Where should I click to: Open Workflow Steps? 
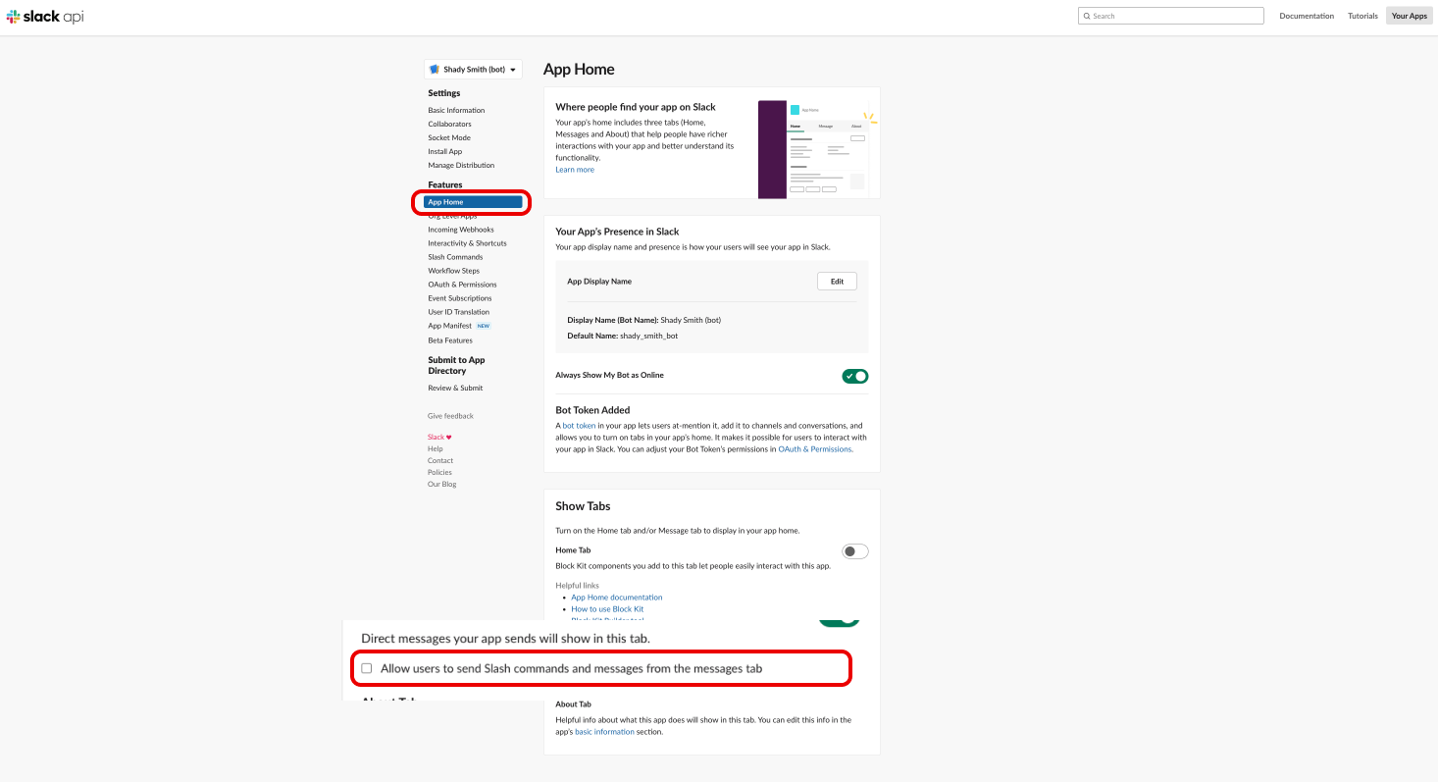click(453, 271)
